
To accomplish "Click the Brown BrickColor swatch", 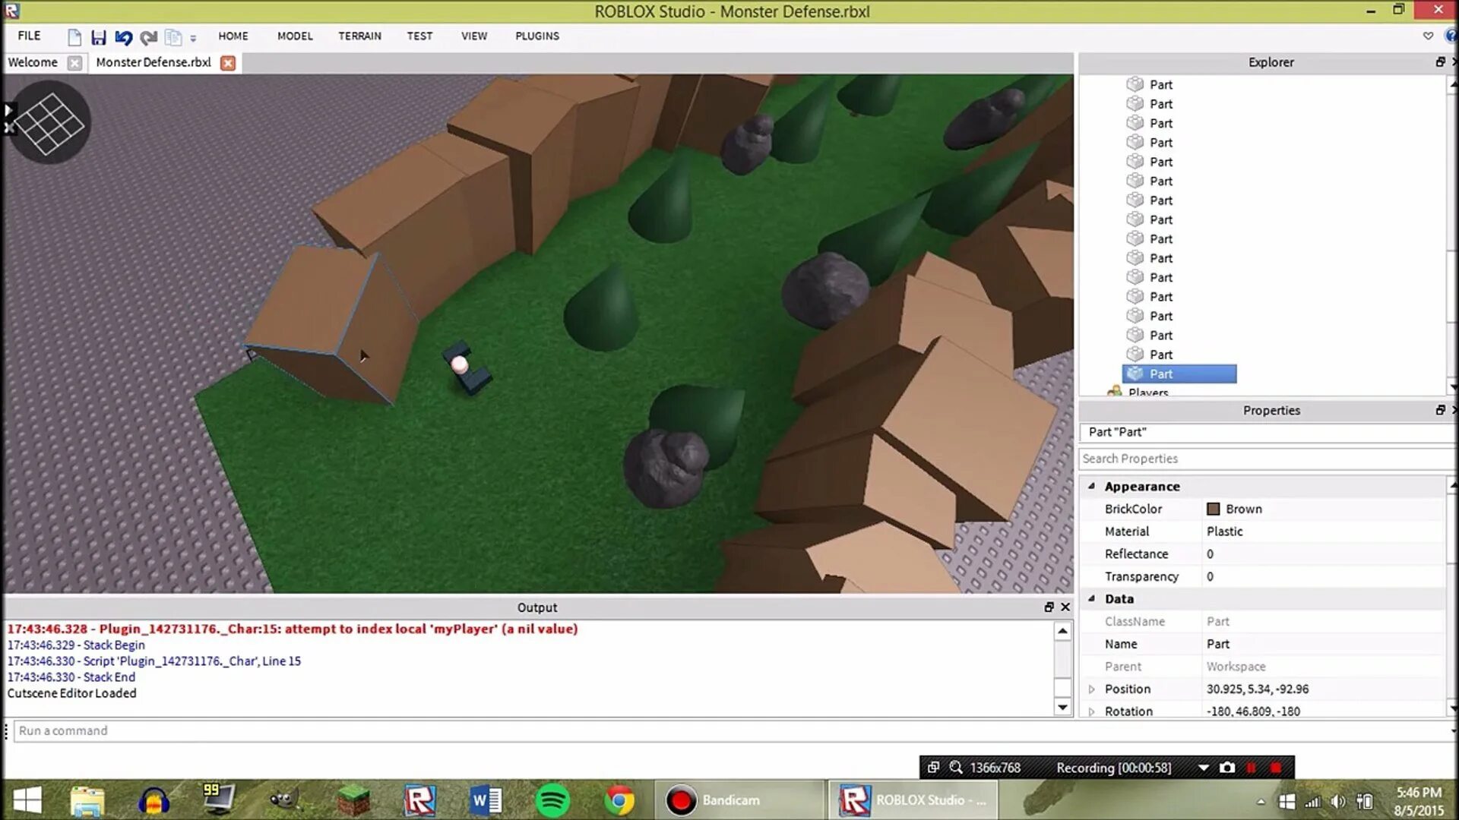I will pos(1214,509).
